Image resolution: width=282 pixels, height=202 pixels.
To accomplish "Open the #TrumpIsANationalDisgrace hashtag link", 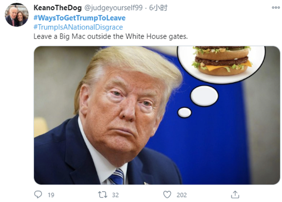I will pyautogui.click(x=78, y=27).
